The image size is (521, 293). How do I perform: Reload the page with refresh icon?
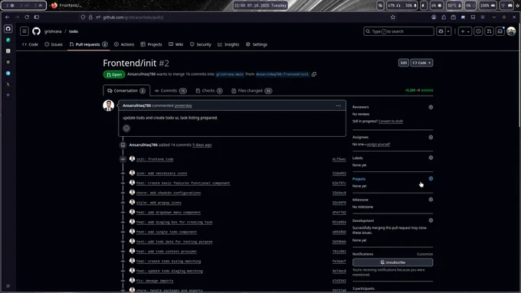[x=27, y=18]
